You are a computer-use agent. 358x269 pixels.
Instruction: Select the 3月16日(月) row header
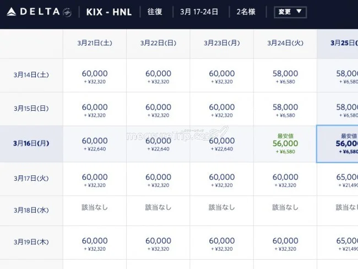pos(31,143)
